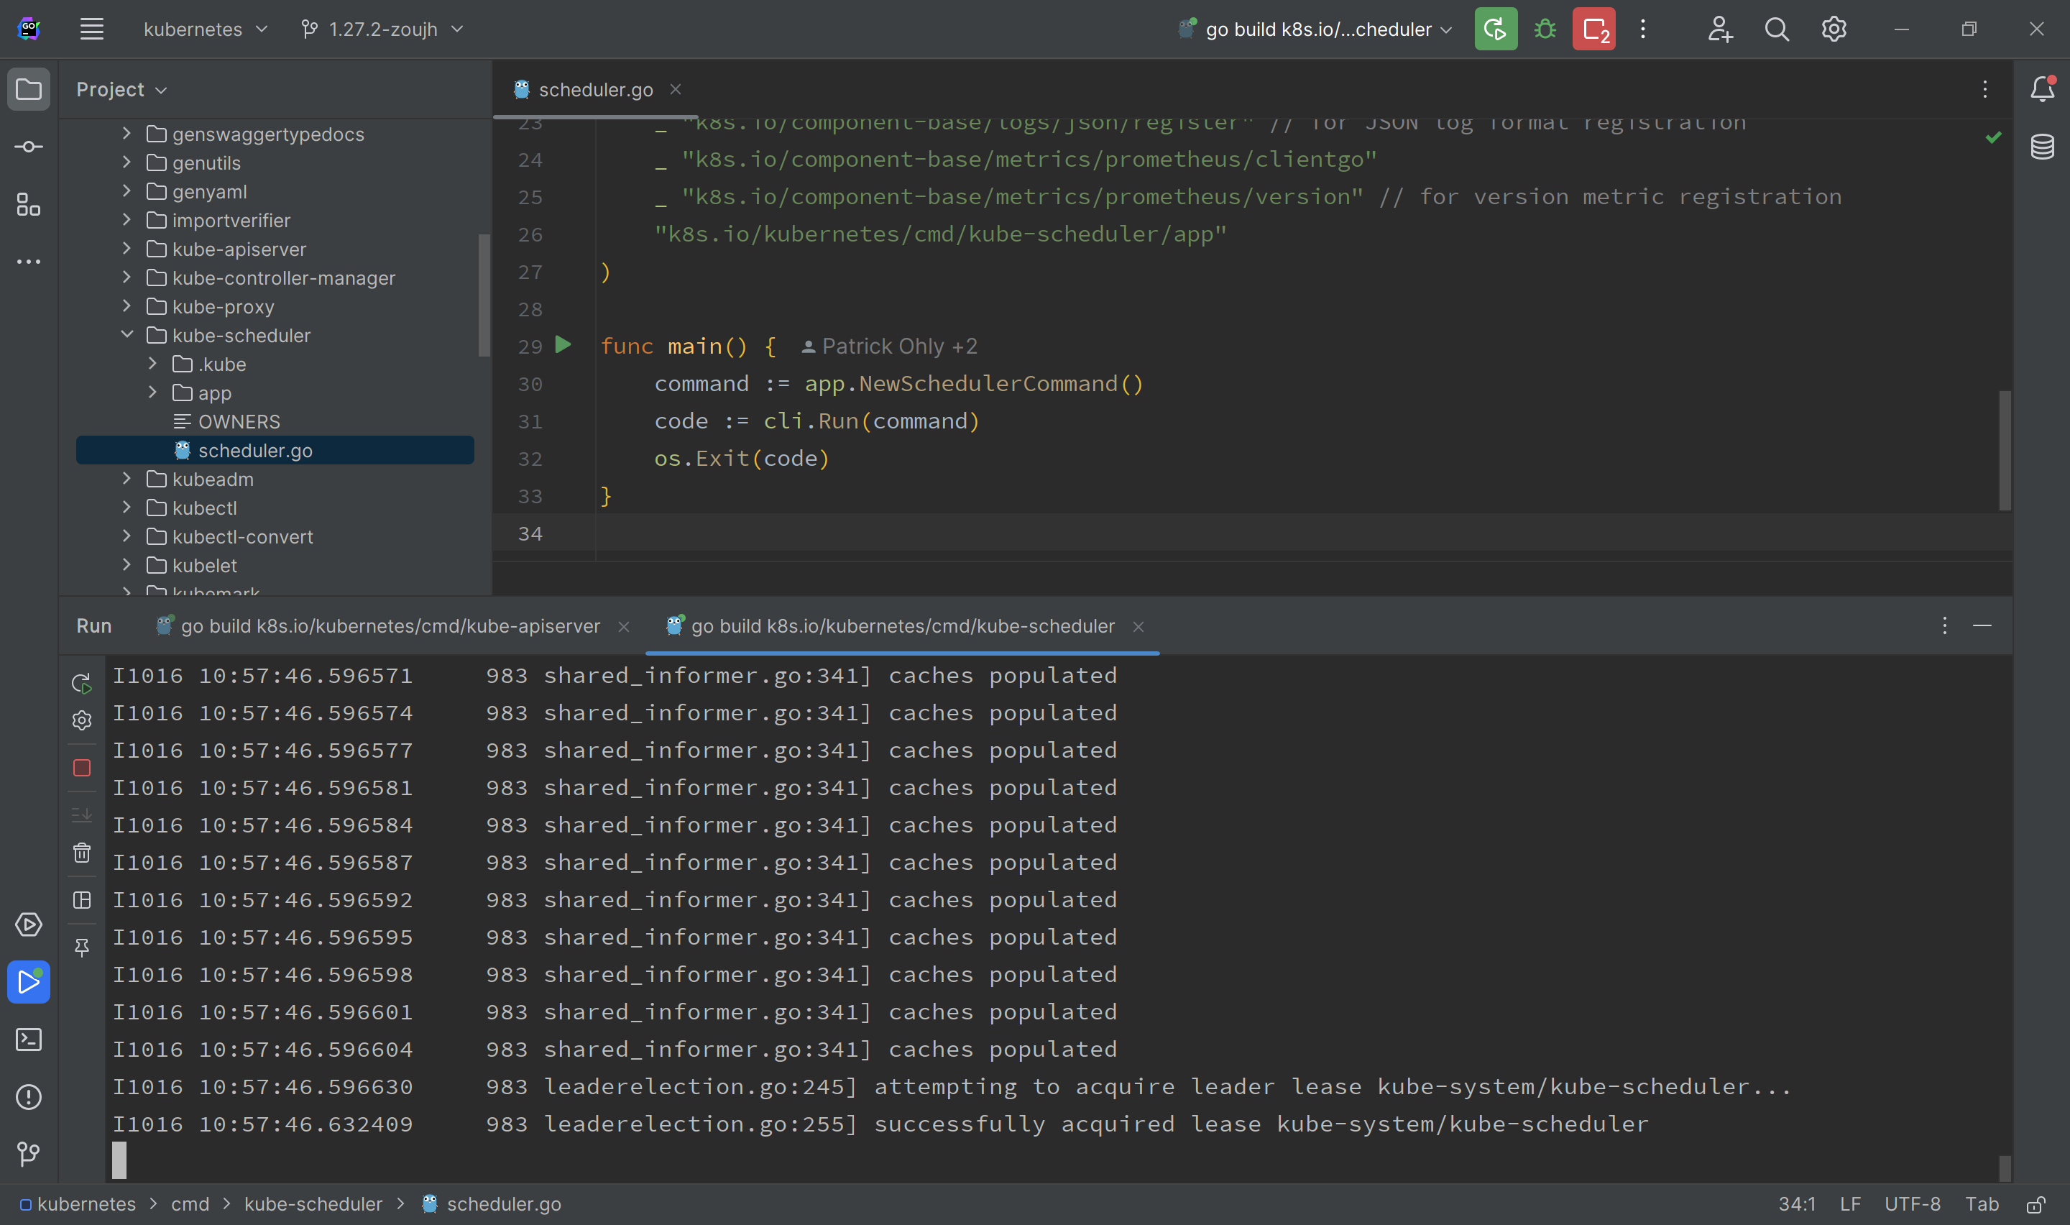Viewport: 2070px width, 1225px height.
Task: Toggle console layout icon in Run panel
Action: click(82, 900)
